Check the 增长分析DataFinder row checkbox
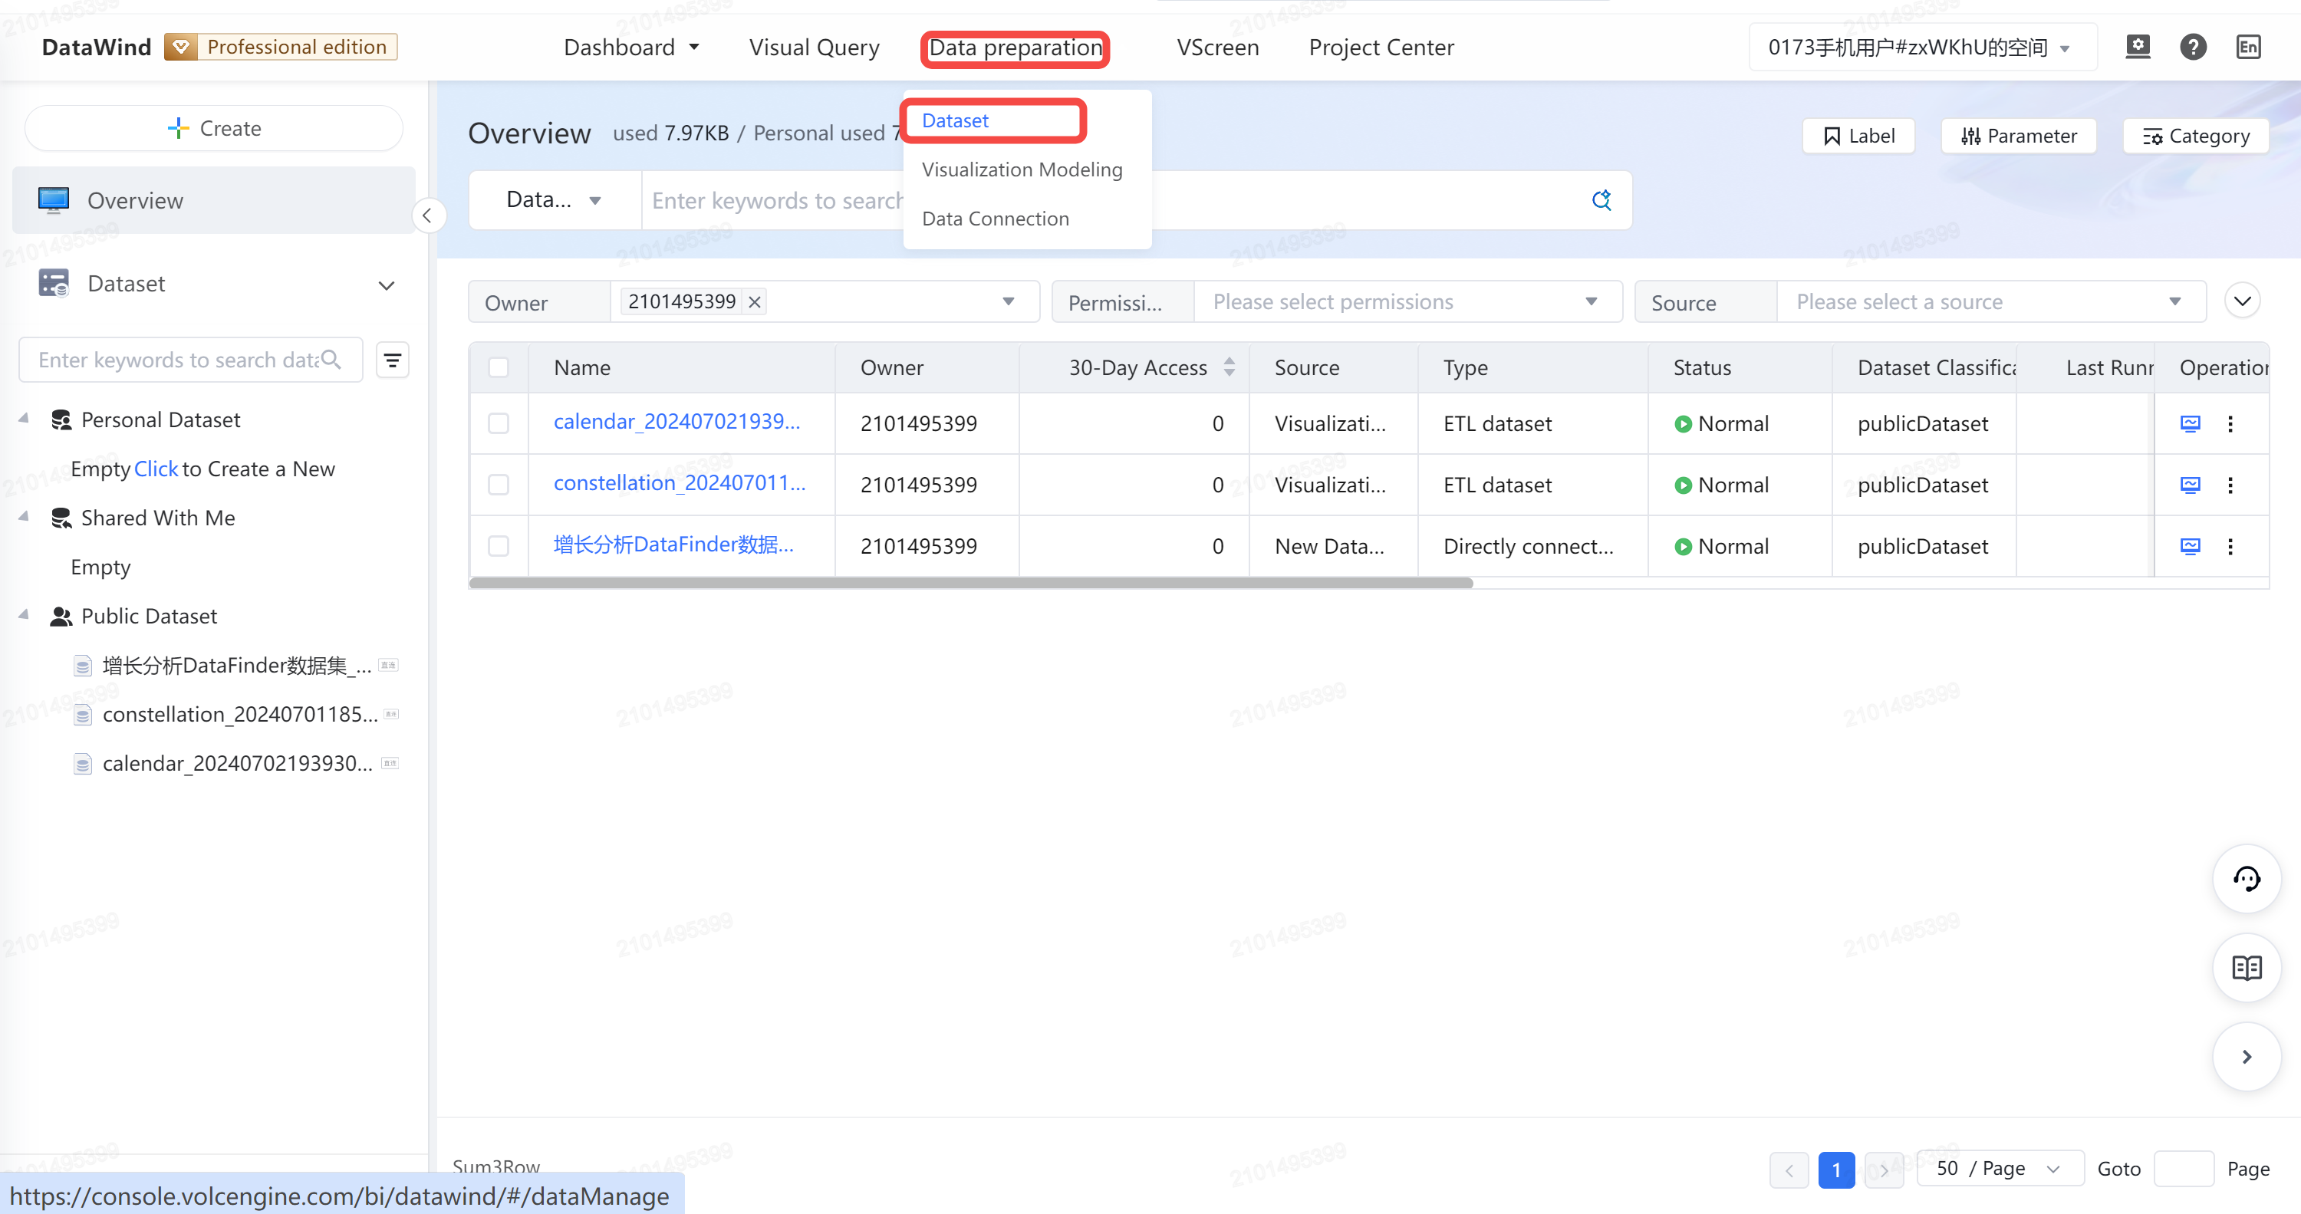The height and width of the screenshot is (1214, 2301). click(499, 546)
